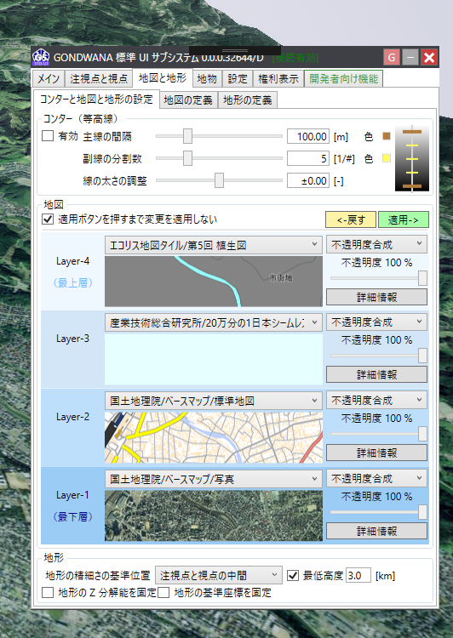Click Layer-4 opacity slider
Image resolution: width=453 pixels, height=638 pixels.
[x=378, y=278]
